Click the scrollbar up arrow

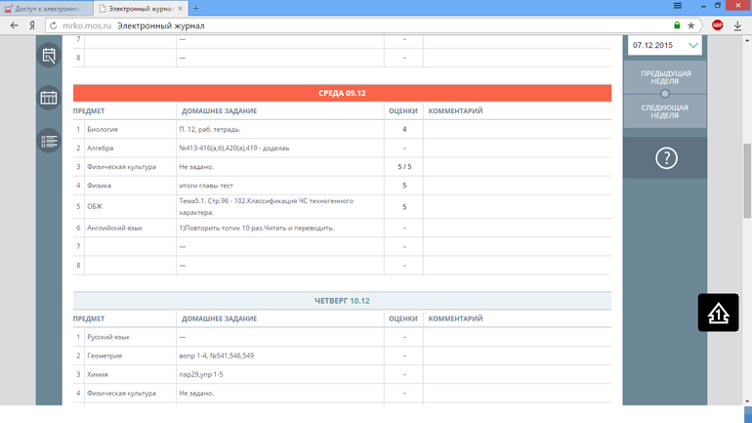click(747, 40)
